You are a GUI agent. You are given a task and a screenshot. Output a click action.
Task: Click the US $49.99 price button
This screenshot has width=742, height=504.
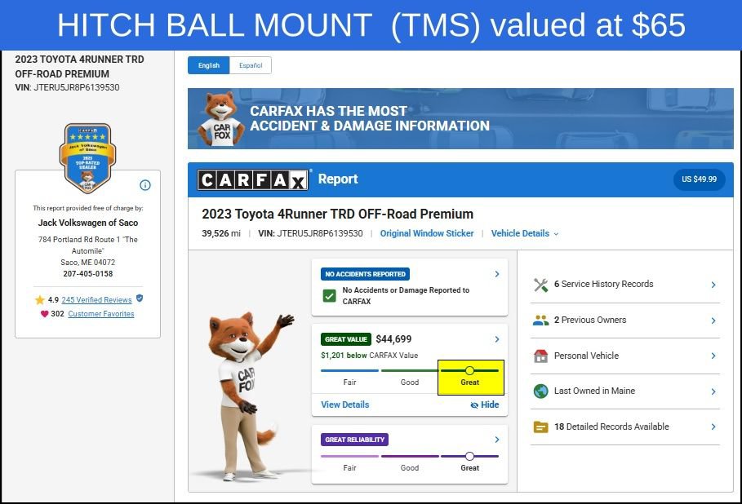(699, 179)
